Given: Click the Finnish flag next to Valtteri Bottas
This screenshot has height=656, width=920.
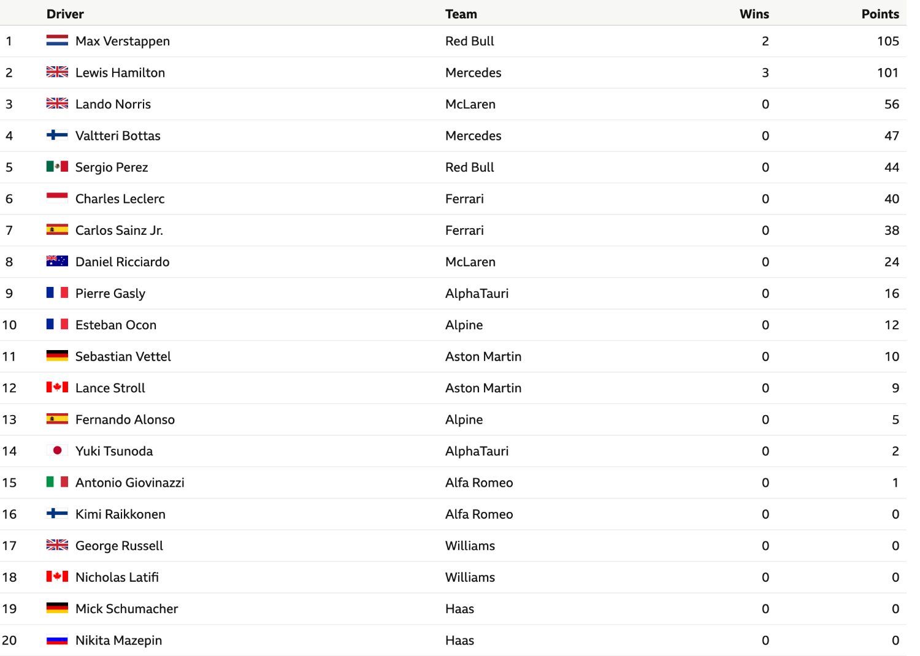Looking at the screenshot, I should [x=57, y=135].
